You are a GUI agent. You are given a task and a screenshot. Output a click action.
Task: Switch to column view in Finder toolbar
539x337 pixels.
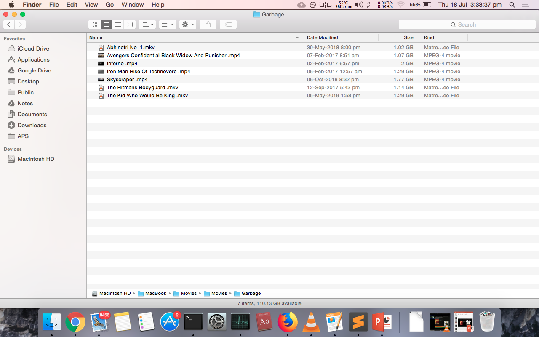(x=118, y=24)
